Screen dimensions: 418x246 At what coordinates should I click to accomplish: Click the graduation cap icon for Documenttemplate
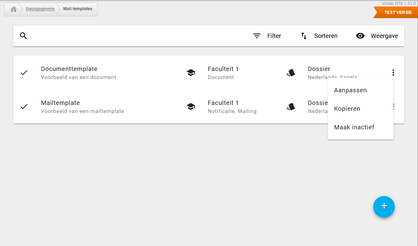click(191, 73)
